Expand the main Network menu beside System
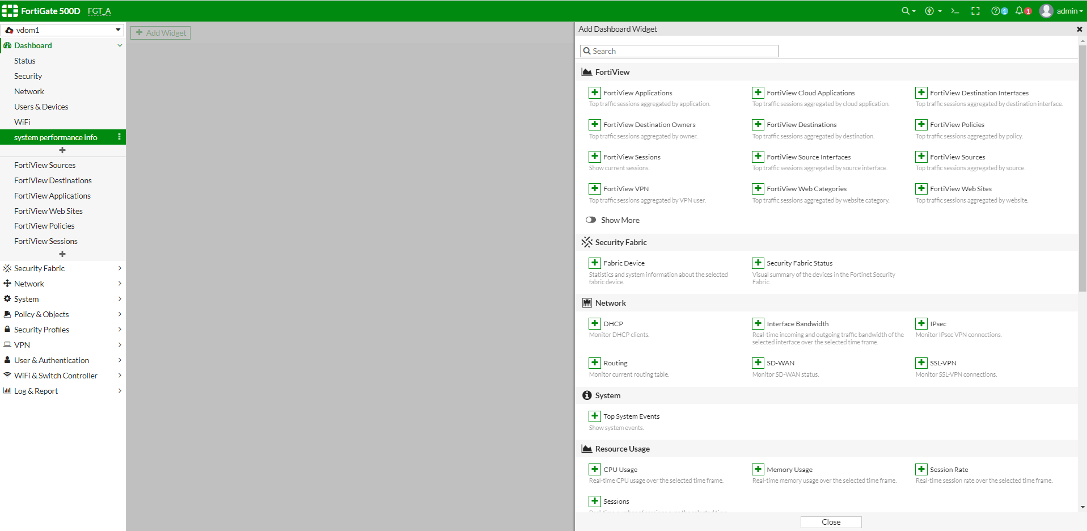The width and height of the screenshot is (1087, 531). click(x=62, y=284)
